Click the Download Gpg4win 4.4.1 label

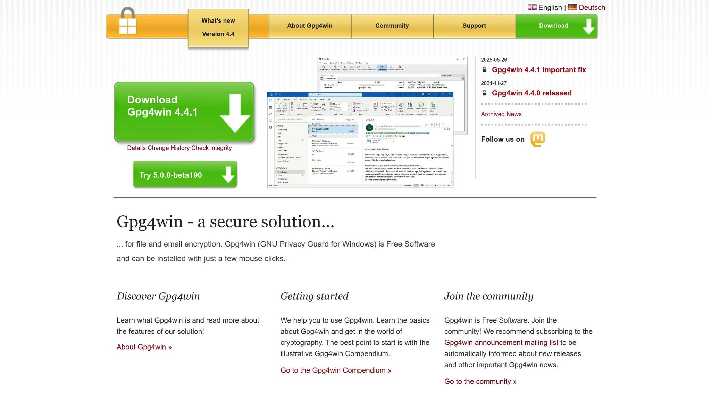point(162,106)
